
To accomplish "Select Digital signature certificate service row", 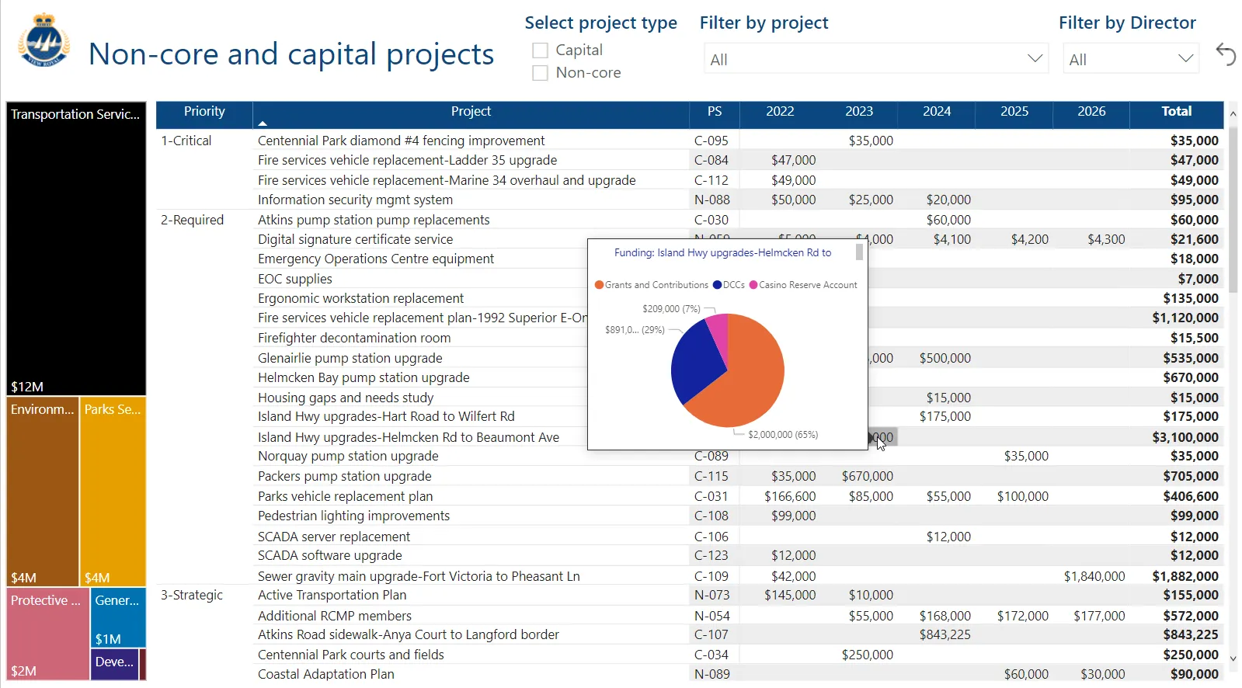I will (355, 239).
